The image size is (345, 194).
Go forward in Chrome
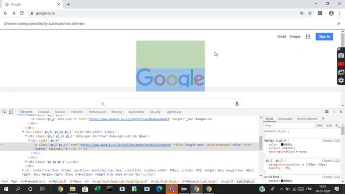pos(13,13)
